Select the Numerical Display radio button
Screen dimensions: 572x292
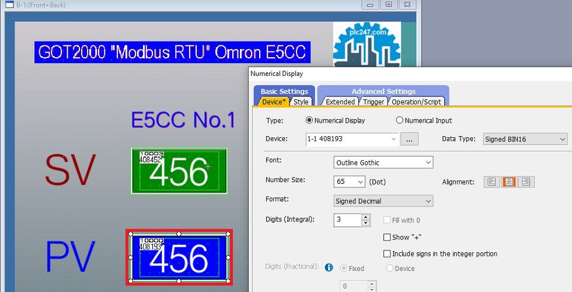pos(309,120)
